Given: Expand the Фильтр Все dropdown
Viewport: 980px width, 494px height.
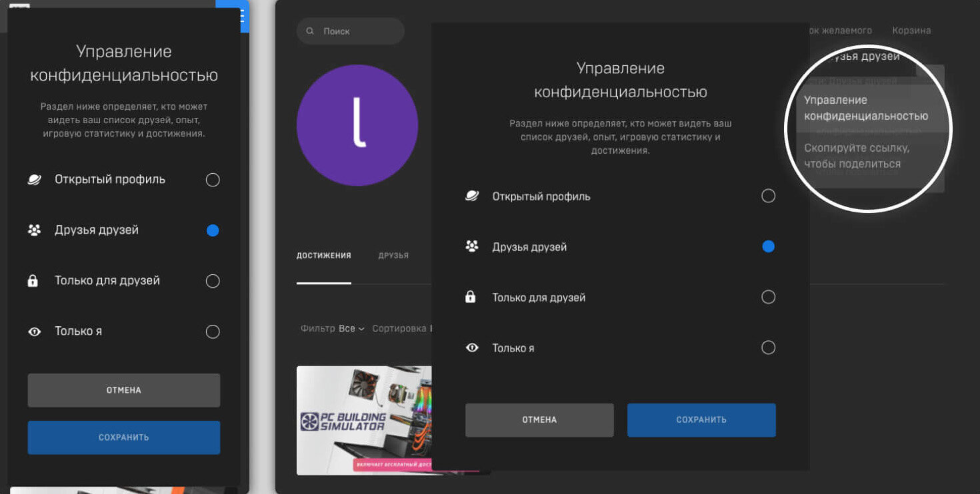Looking at the screenshot, I should (x=351, y=329).
